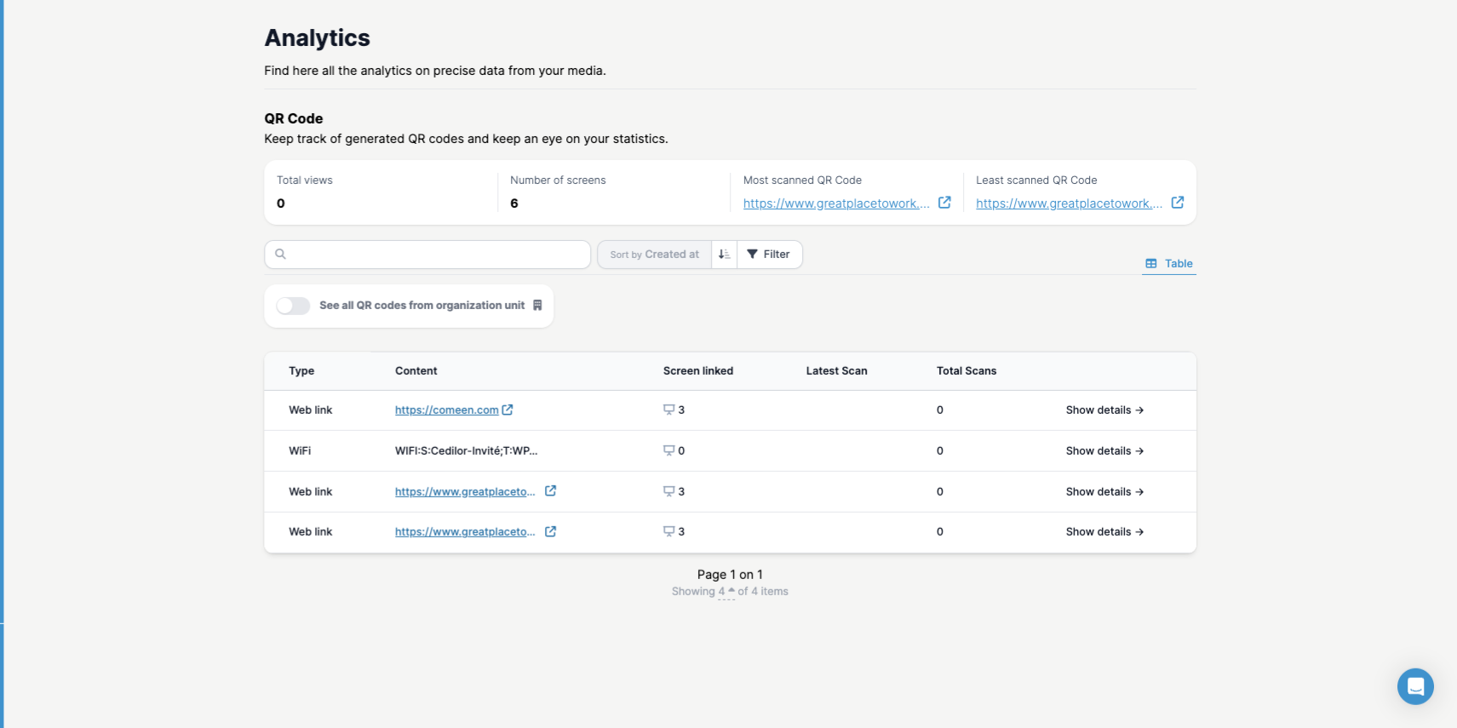This screenshot has width=1457, height=728.
Task: Click the Page 1 on 1 text
Action: [x=730, y=575]
